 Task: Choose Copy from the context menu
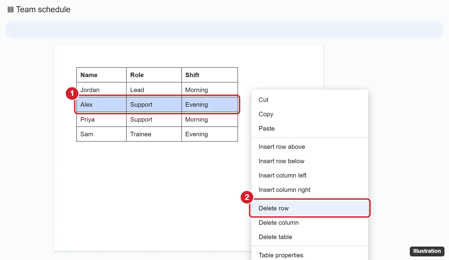click(310, 114)
